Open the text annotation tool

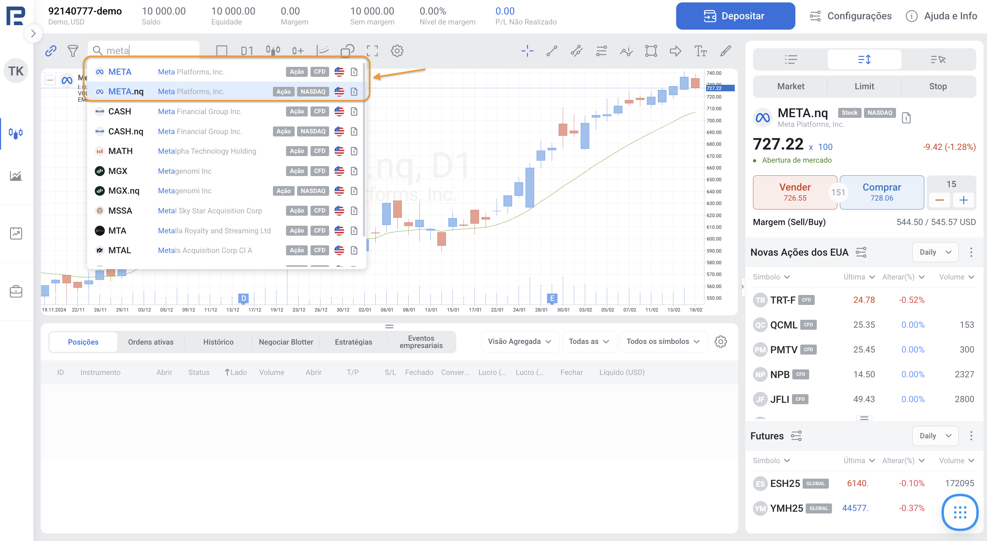coord(700,51)
